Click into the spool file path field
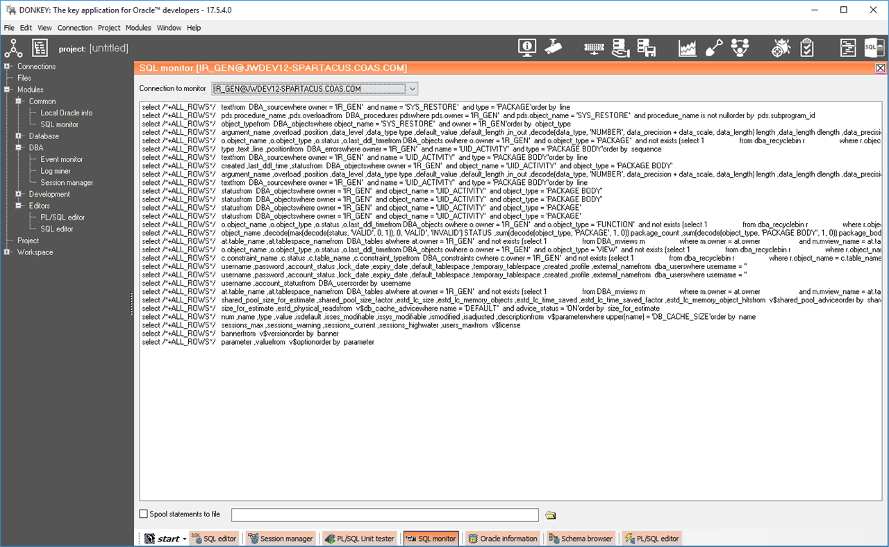This screenshot has width=889, height=547. click(385, 515)
